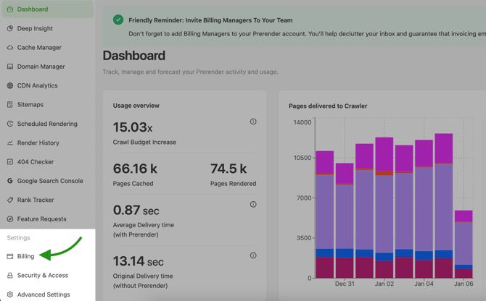
Task: Click the Jan 02 chart bar
Action: click(x=384, y=208)
